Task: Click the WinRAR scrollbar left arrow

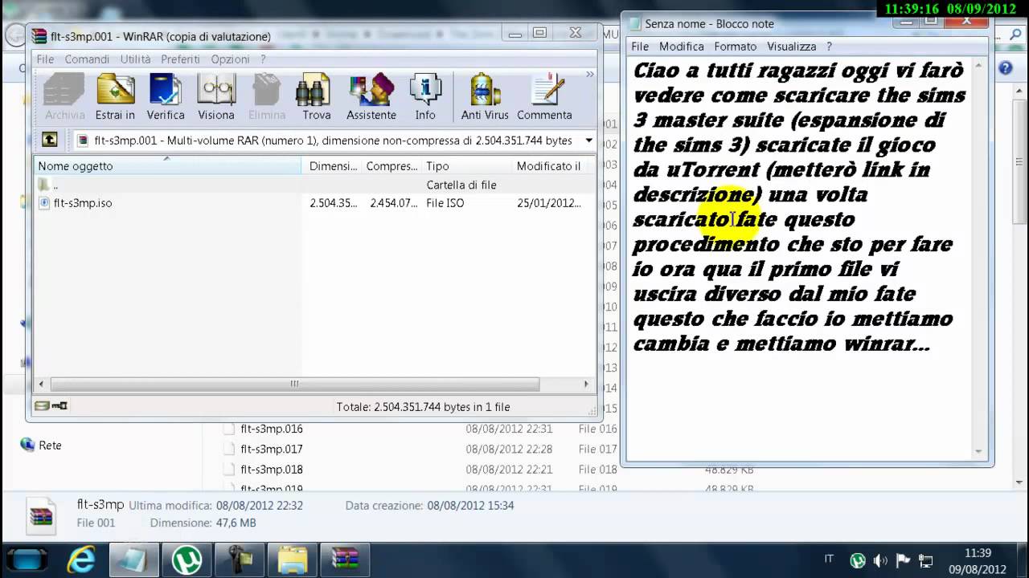Action: [42, 384]
